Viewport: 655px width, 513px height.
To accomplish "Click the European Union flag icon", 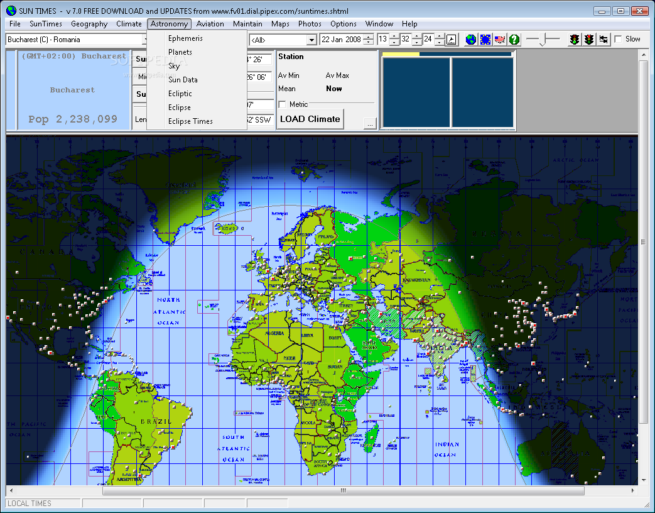I will tap(485, 40).
